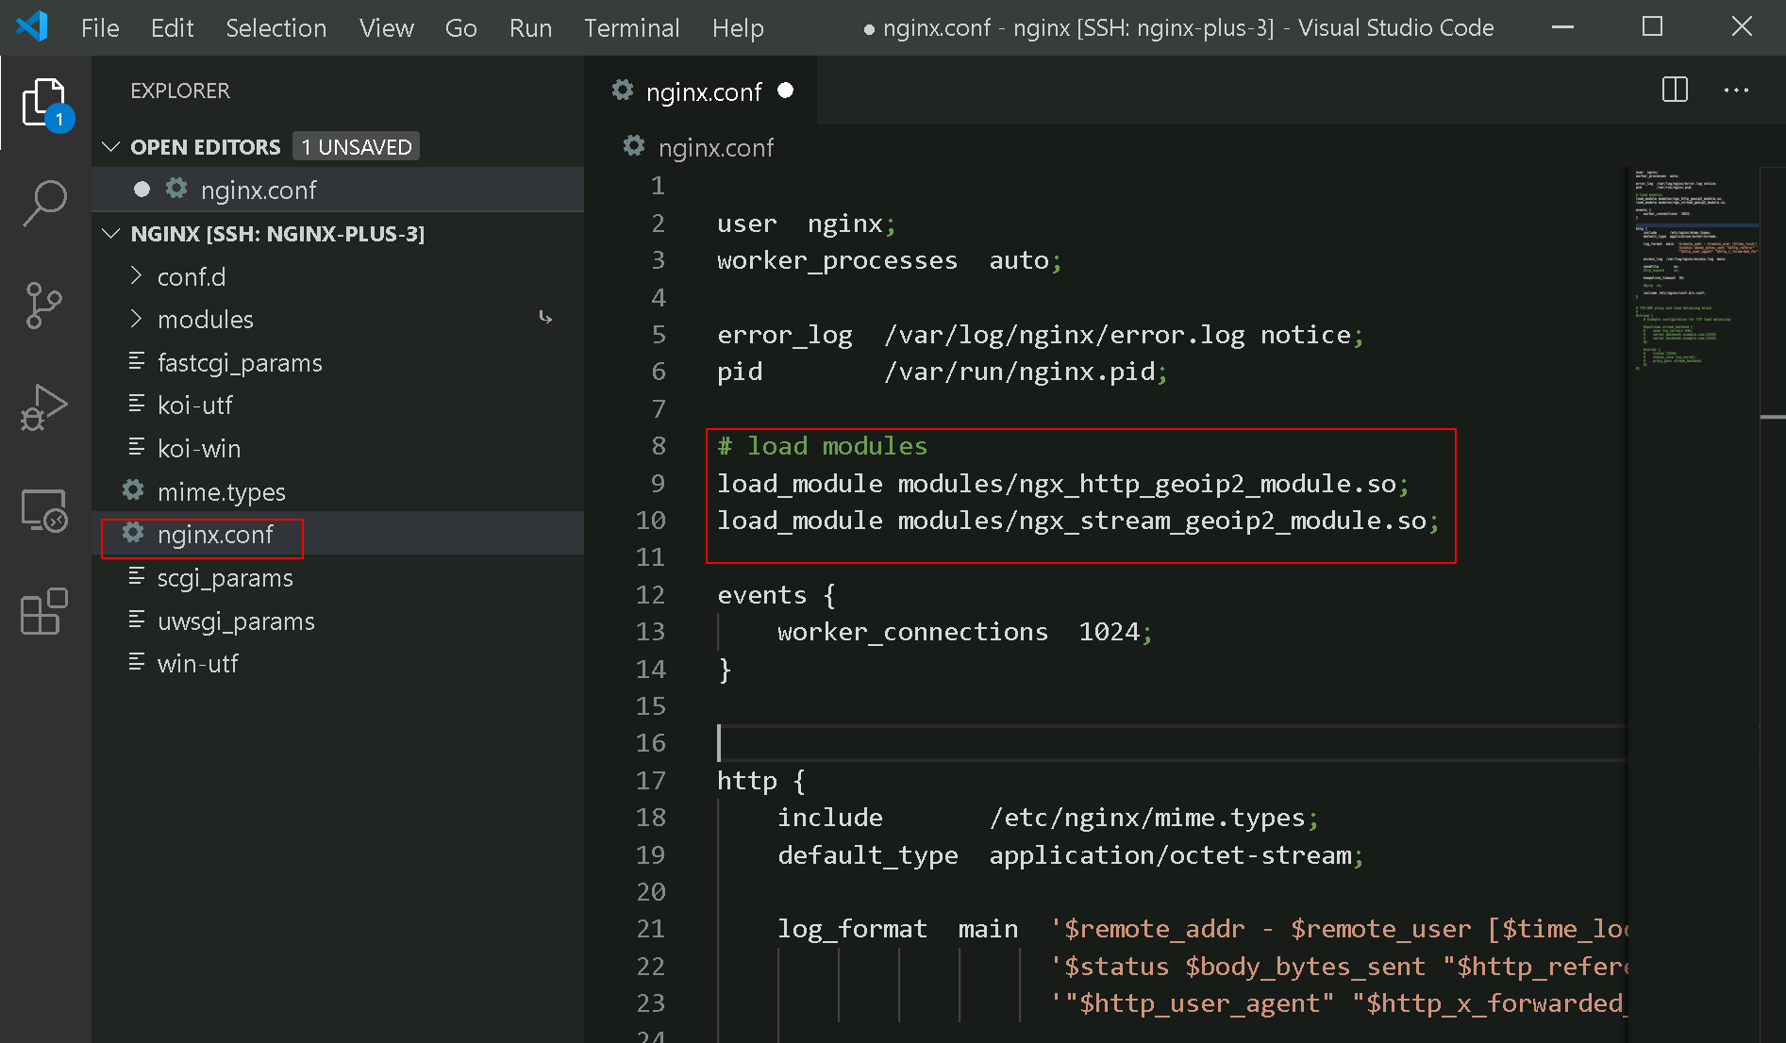Viewport: 1786px width, 1043px height.
Task: Click the 1 UNSAVED badge
Action: (356, 146)
